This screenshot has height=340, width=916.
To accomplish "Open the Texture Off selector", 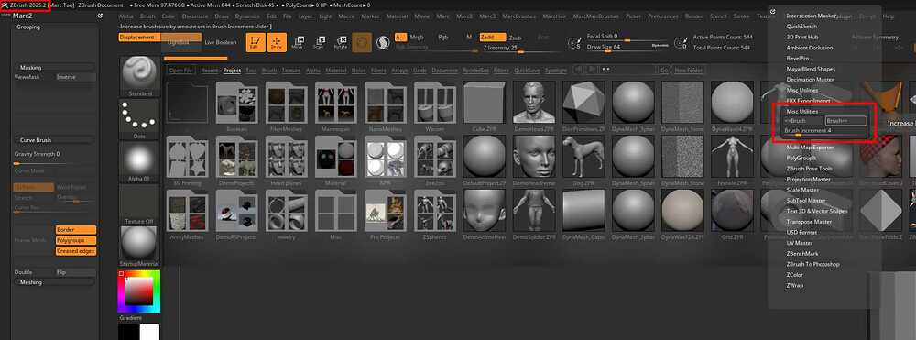I will click(139, 204).
